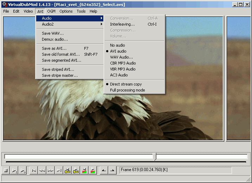Select AC3 Audio source

pos(134,75)
